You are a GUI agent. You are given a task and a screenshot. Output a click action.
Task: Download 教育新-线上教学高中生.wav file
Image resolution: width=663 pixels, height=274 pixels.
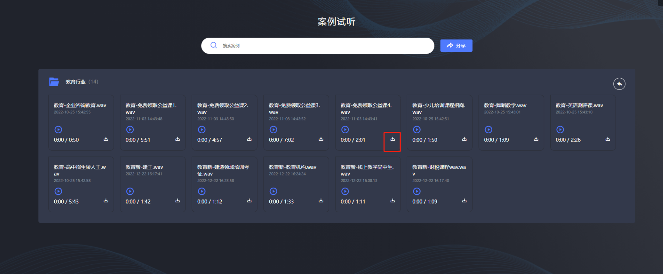click(392, 201)
